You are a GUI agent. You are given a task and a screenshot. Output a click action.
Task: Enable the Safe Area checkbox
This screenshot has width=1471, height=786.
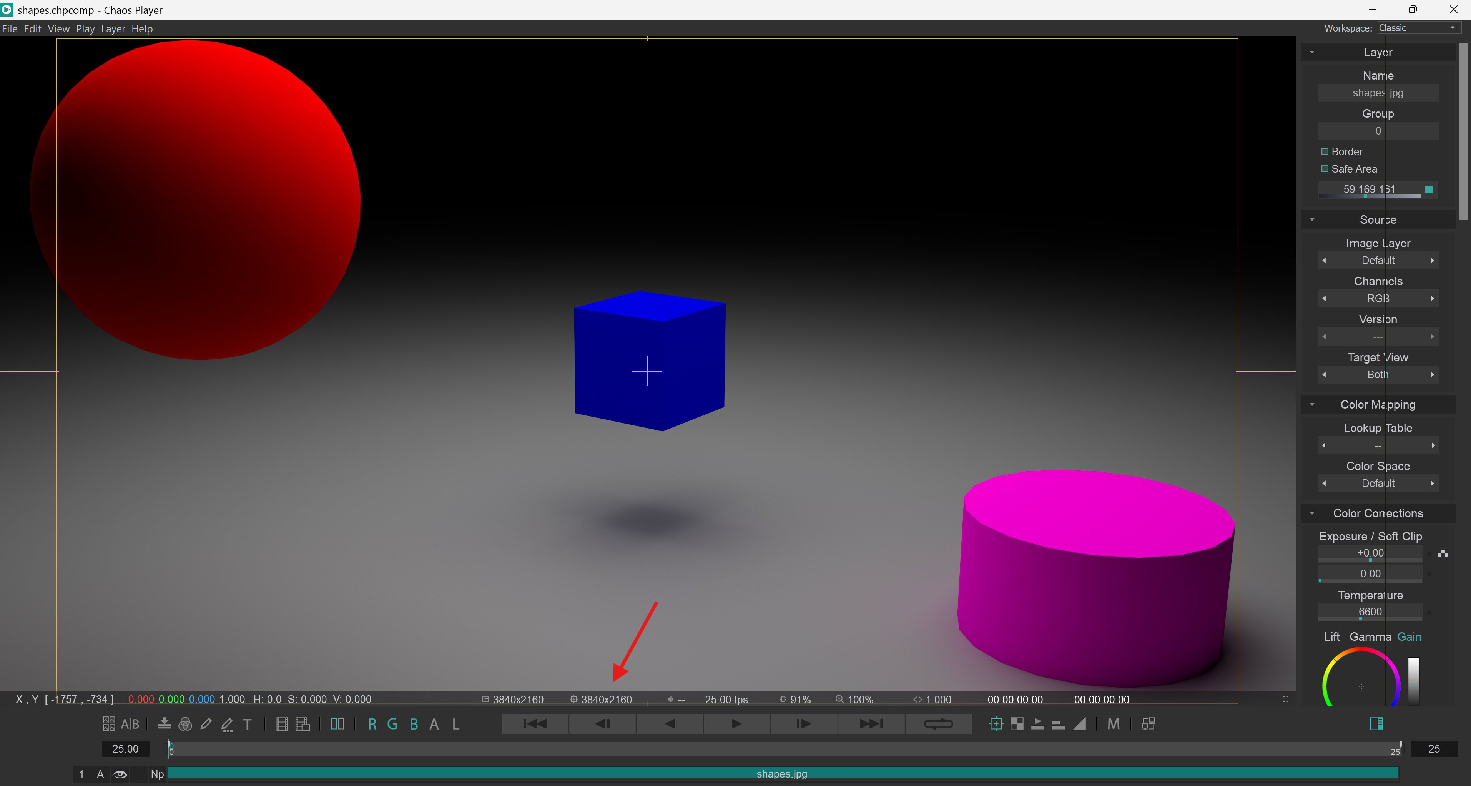coord(1325,169)
